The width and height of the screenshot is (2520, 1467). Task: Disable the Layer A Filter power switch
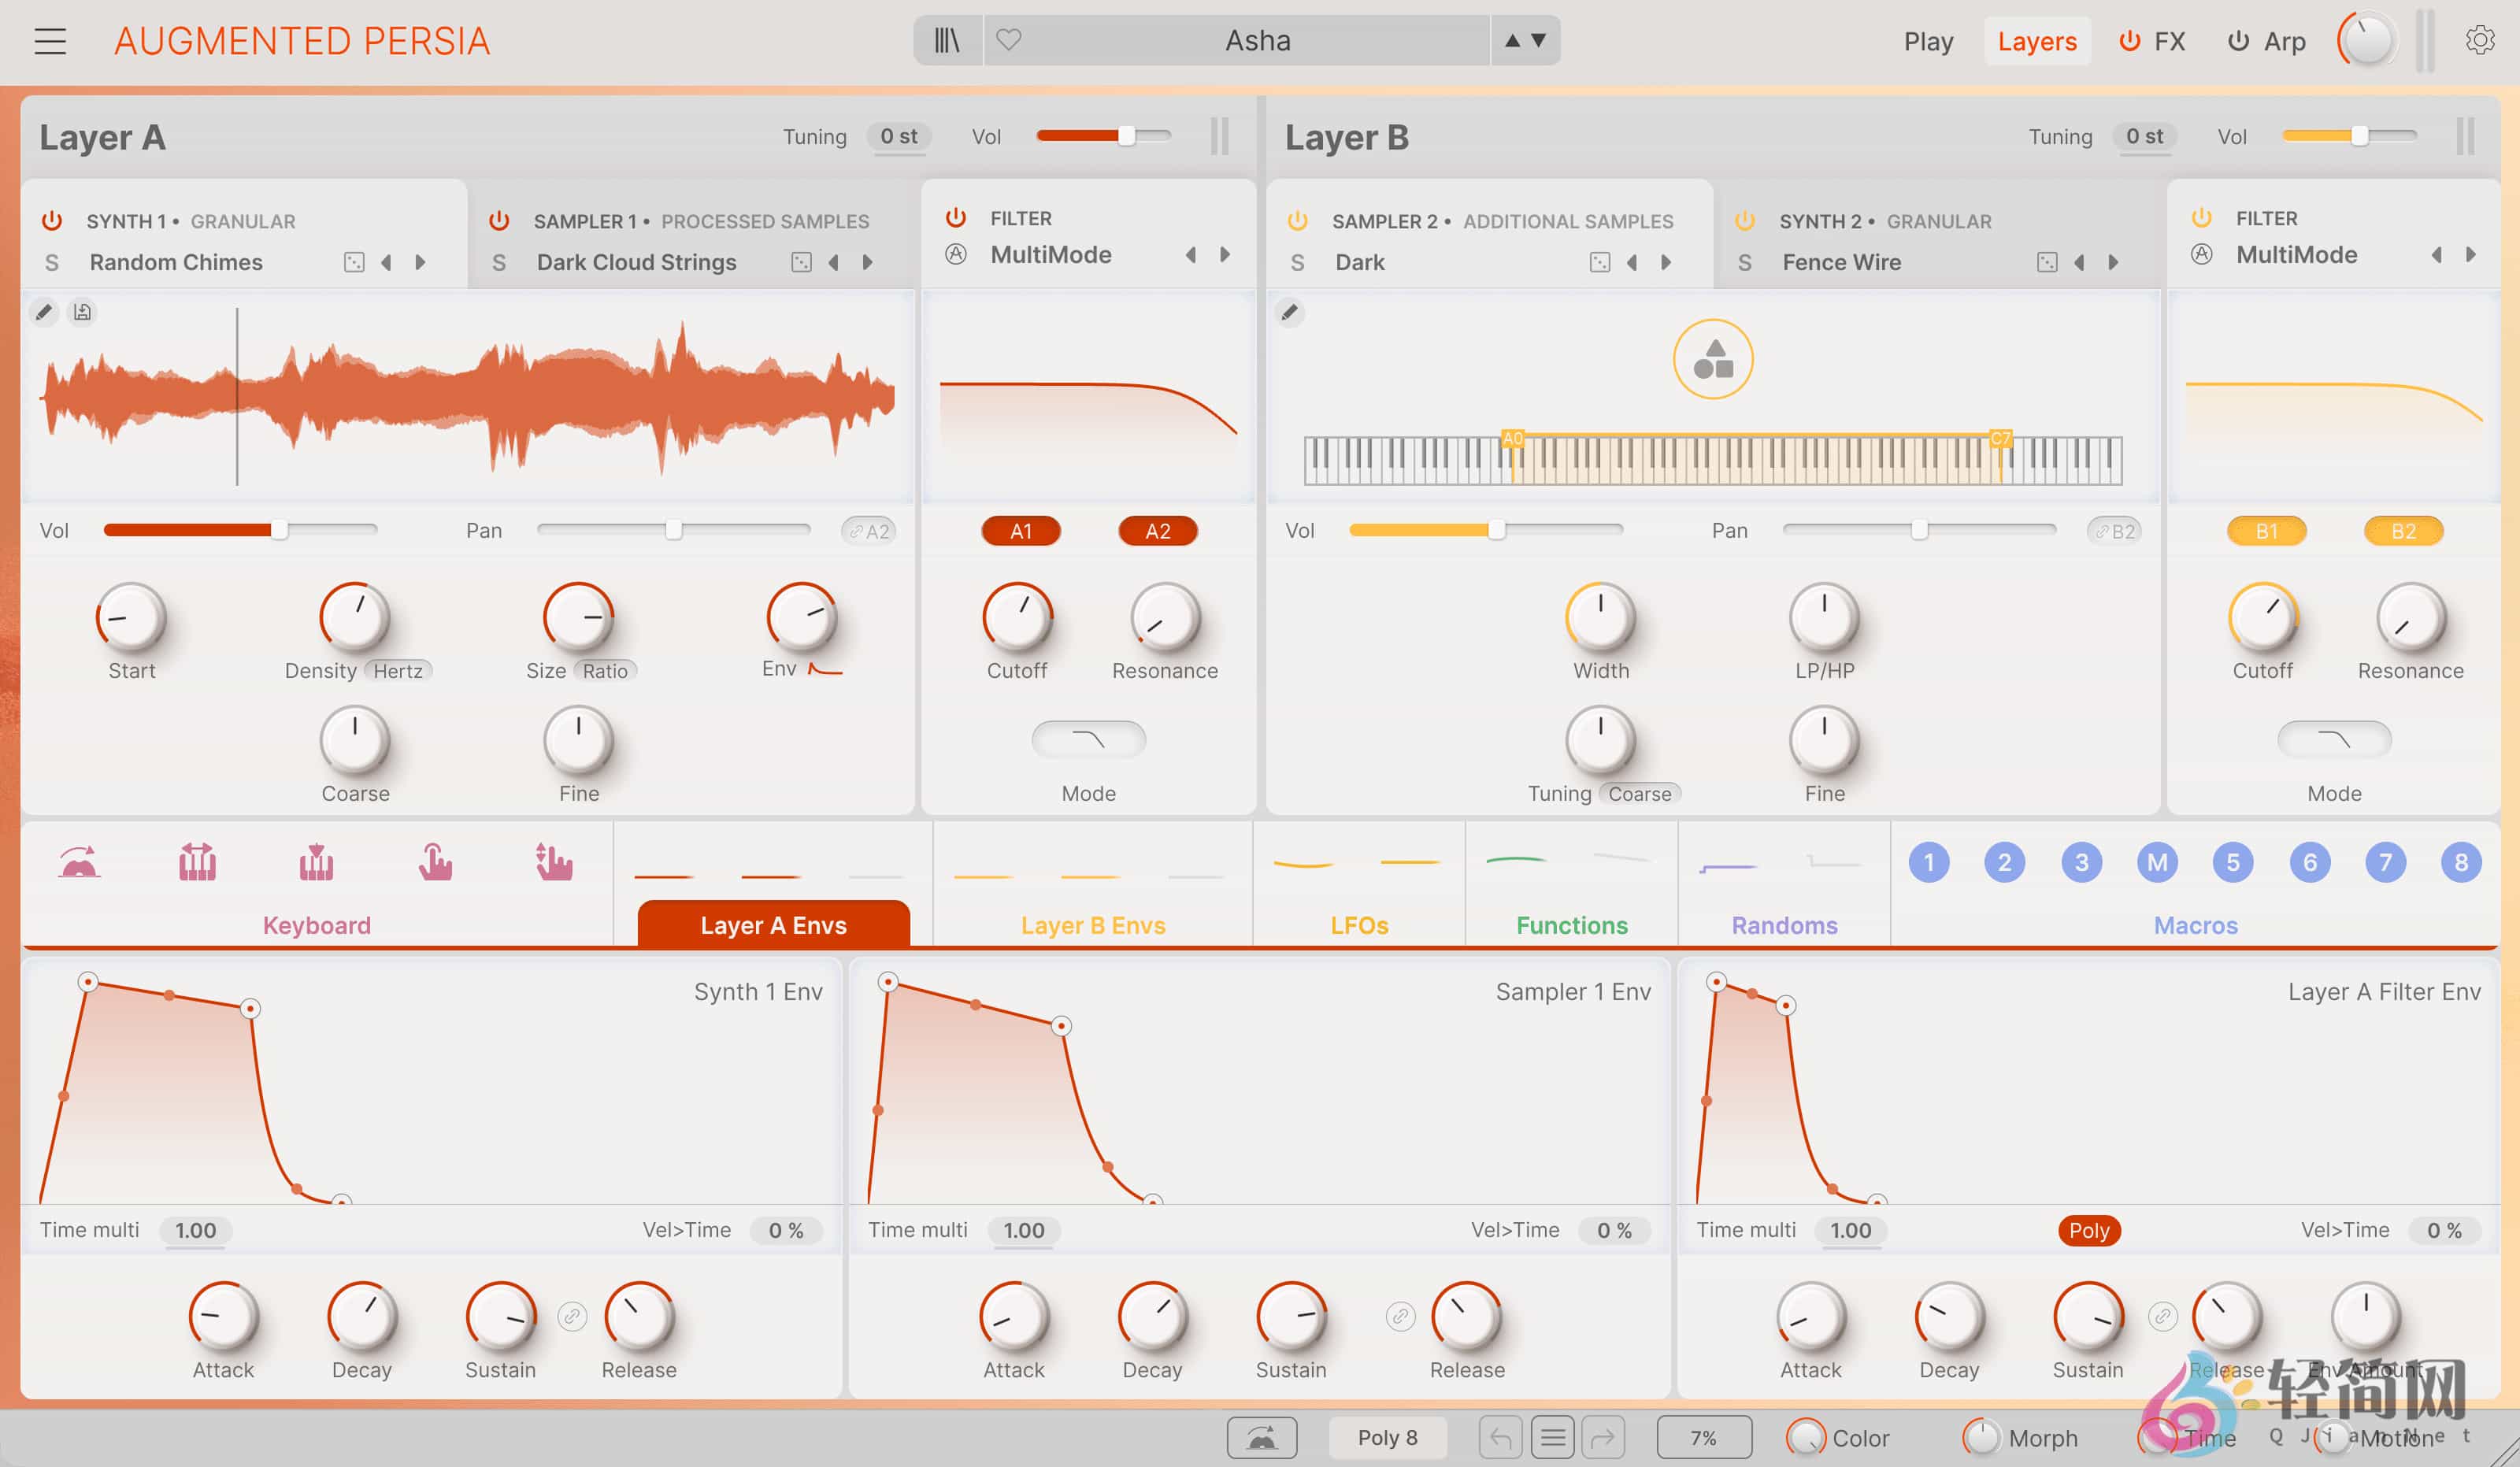click(x=956, y=218)
